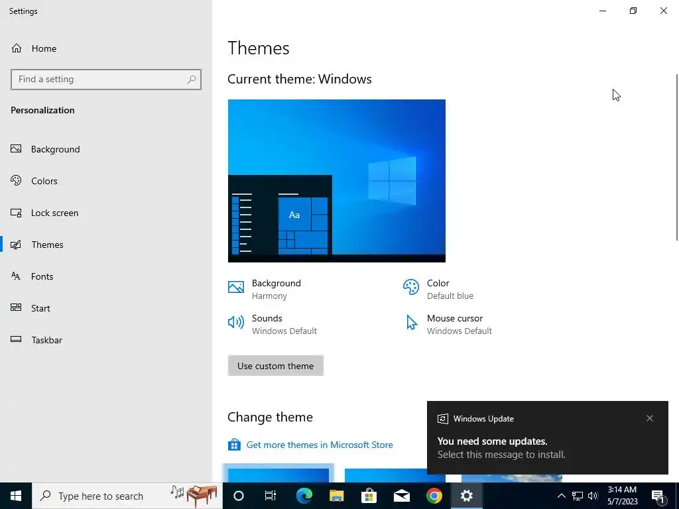Show hidden system tray icons
The height and width of the screenshot is (509, 679).
561,496
